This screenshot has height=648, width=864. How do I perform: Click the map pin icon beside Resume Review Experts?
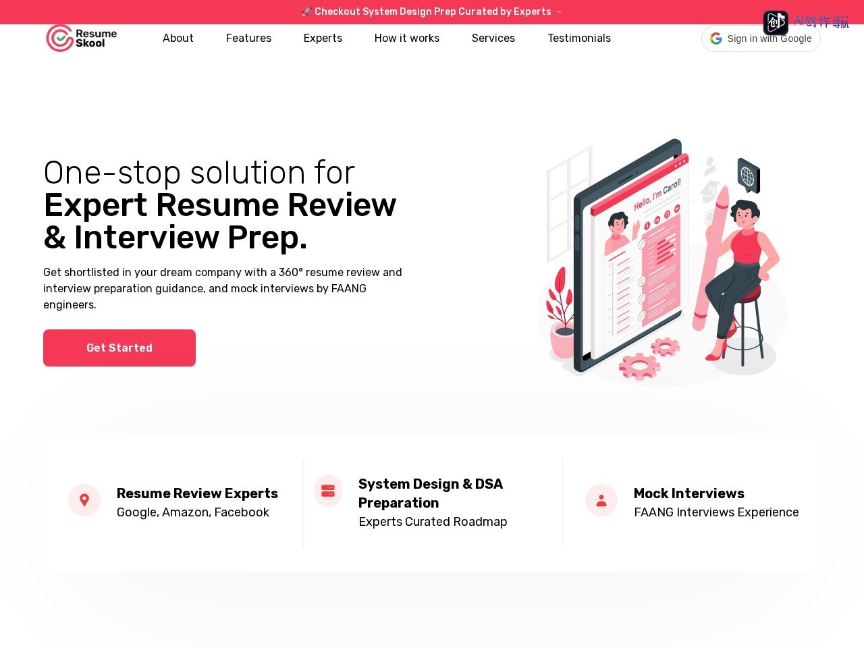tap(84, 500)
